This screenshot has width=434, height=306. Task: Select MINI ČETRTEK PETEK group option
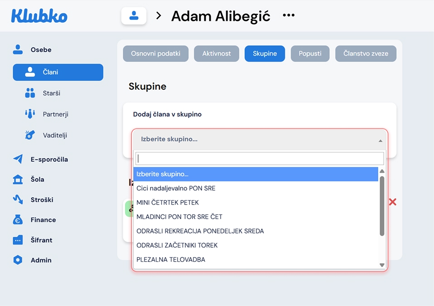pyautogui.click(x=168, y=202)
